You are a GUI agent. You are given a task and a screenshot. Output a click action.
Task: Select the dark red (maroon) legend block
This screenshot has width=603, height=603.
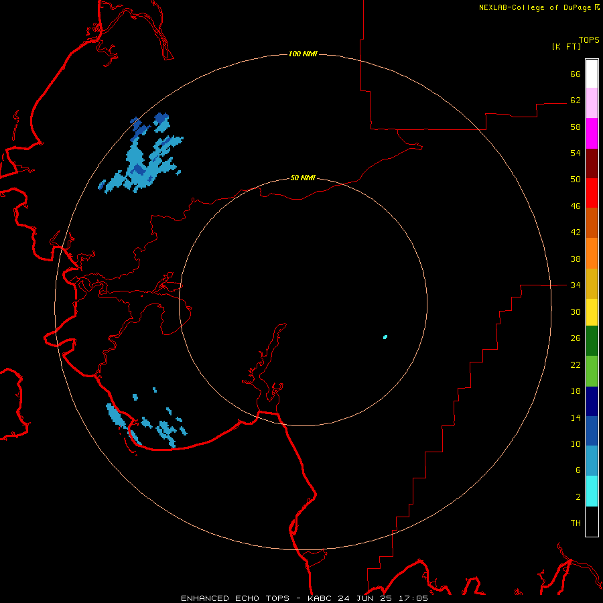tap(592, 163)
